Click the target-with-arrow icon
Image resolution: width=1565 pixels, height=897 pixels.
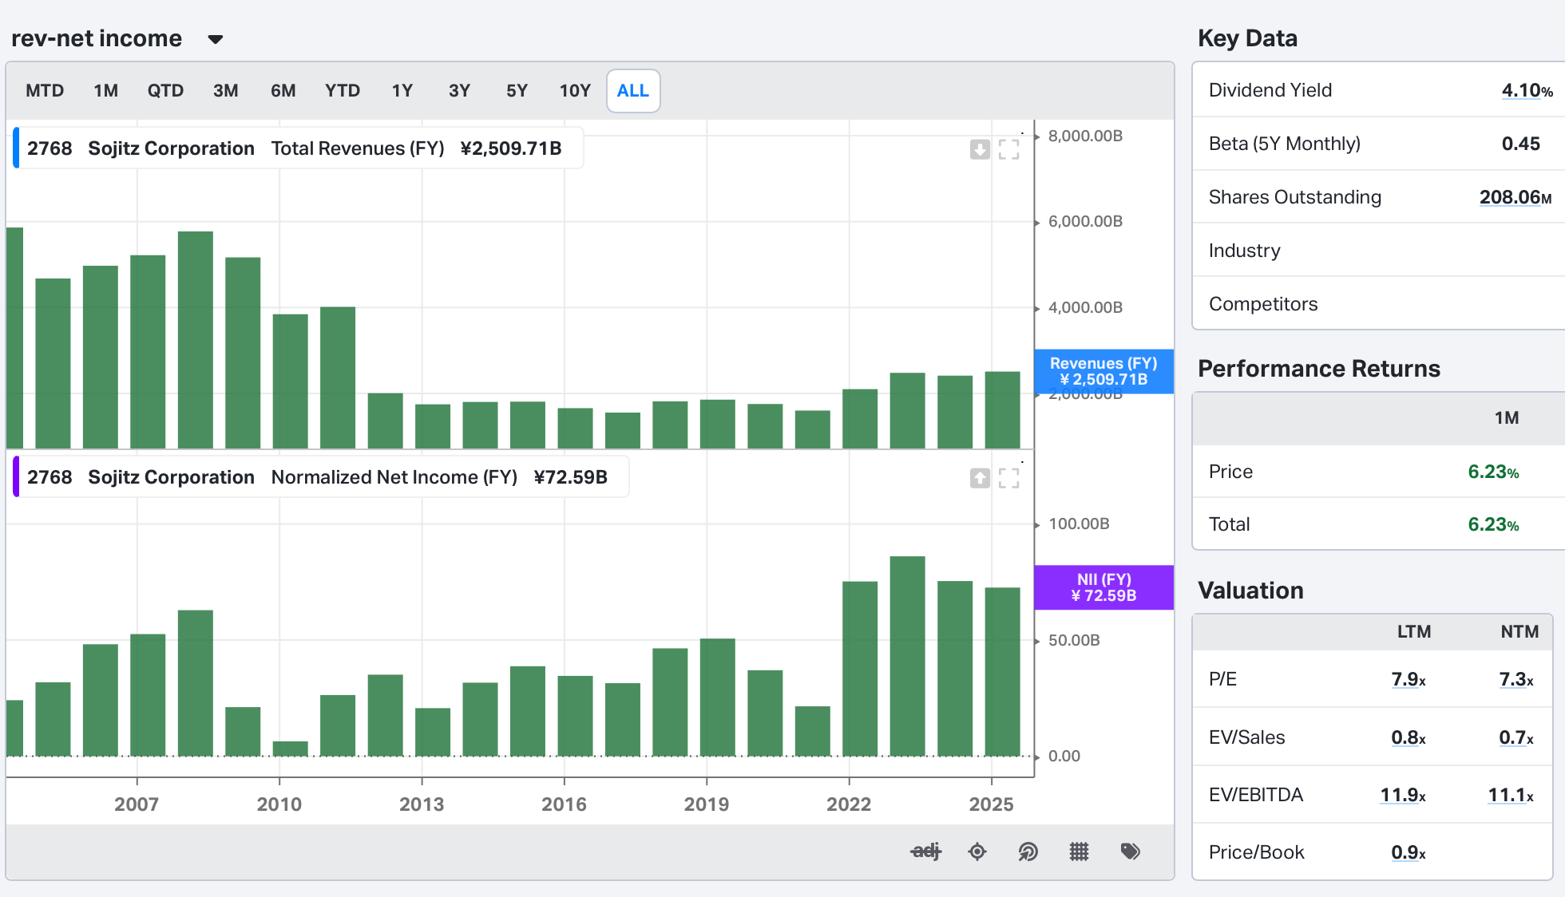1028,852
